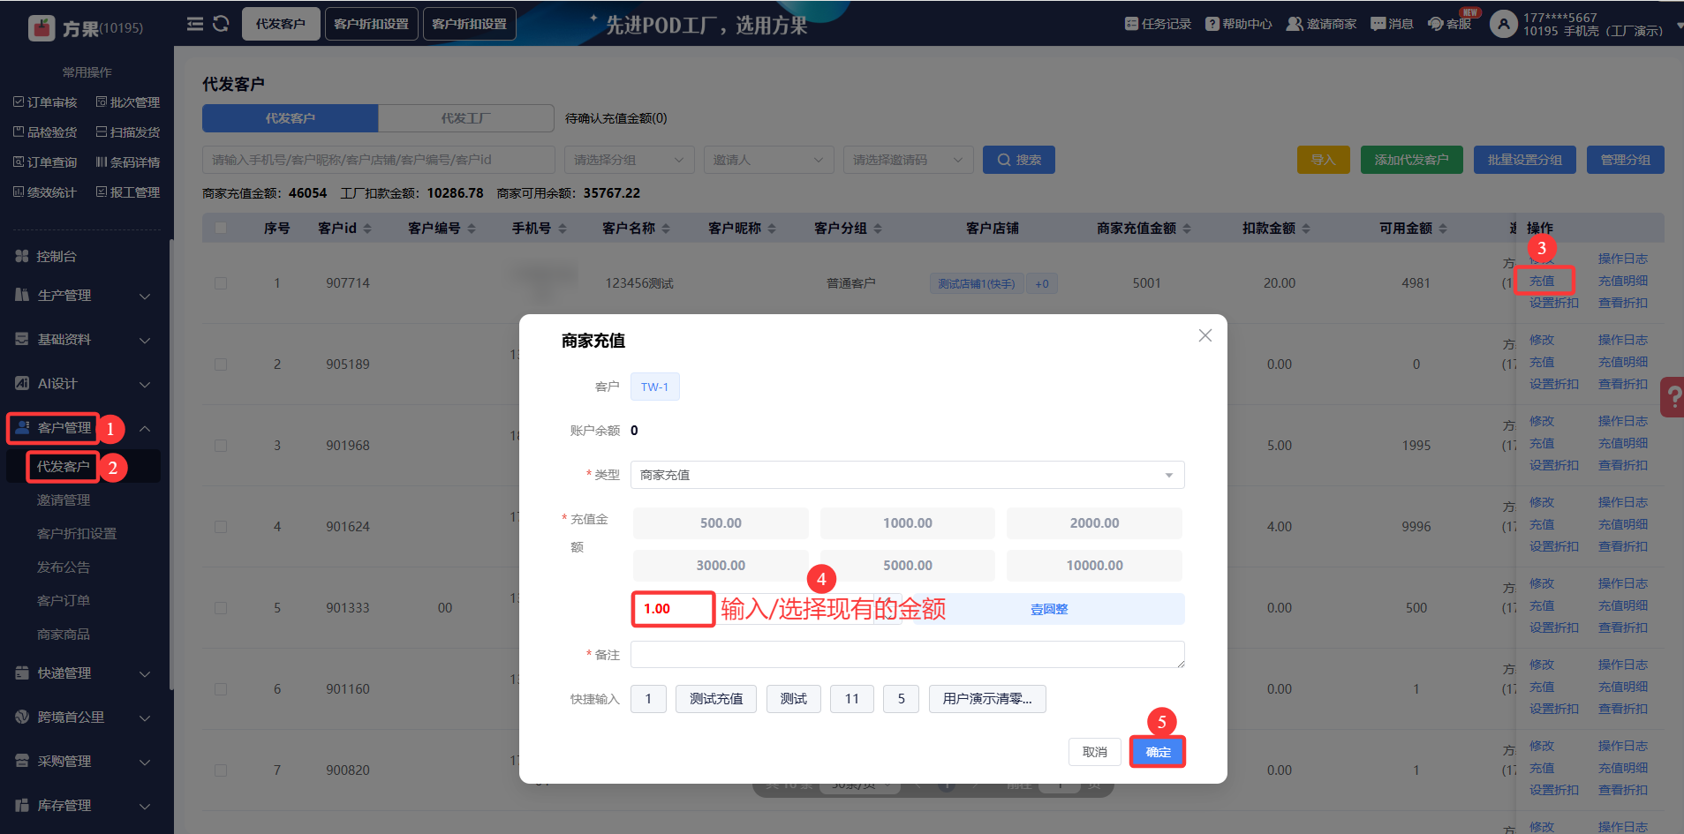Click the 搜索 search button
This screenshot has height=834, width=1684.
(1019, 160)
